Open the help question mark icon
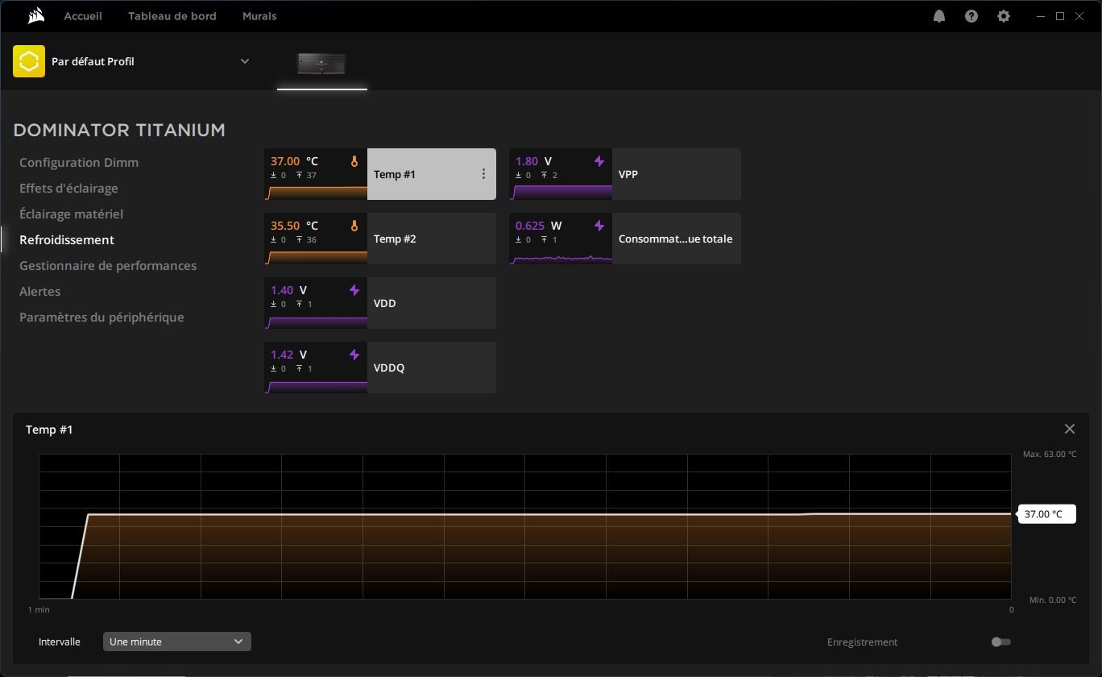Screen dimensions: 1102x677 tap(971, 16)
